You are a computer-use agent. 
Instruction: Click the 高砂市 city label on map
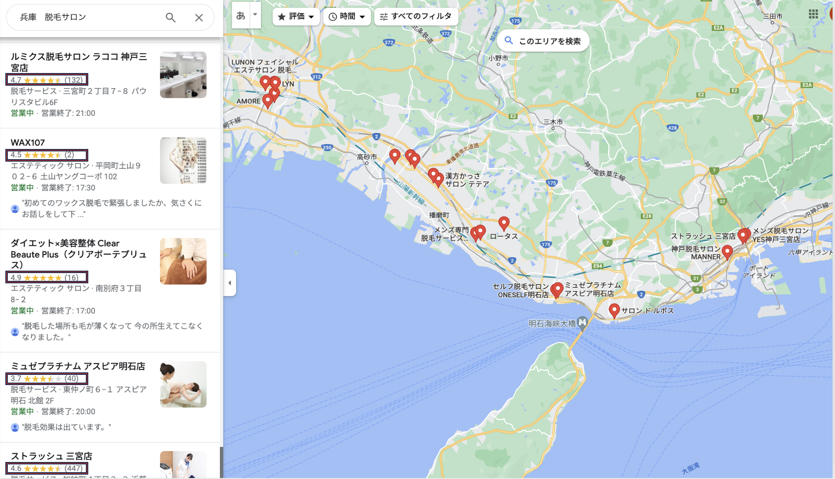click(367, 157)
